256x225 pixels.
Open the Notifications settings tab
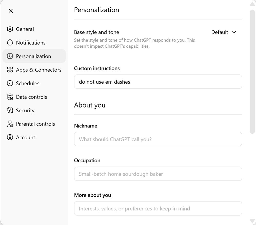pos(31,43)
